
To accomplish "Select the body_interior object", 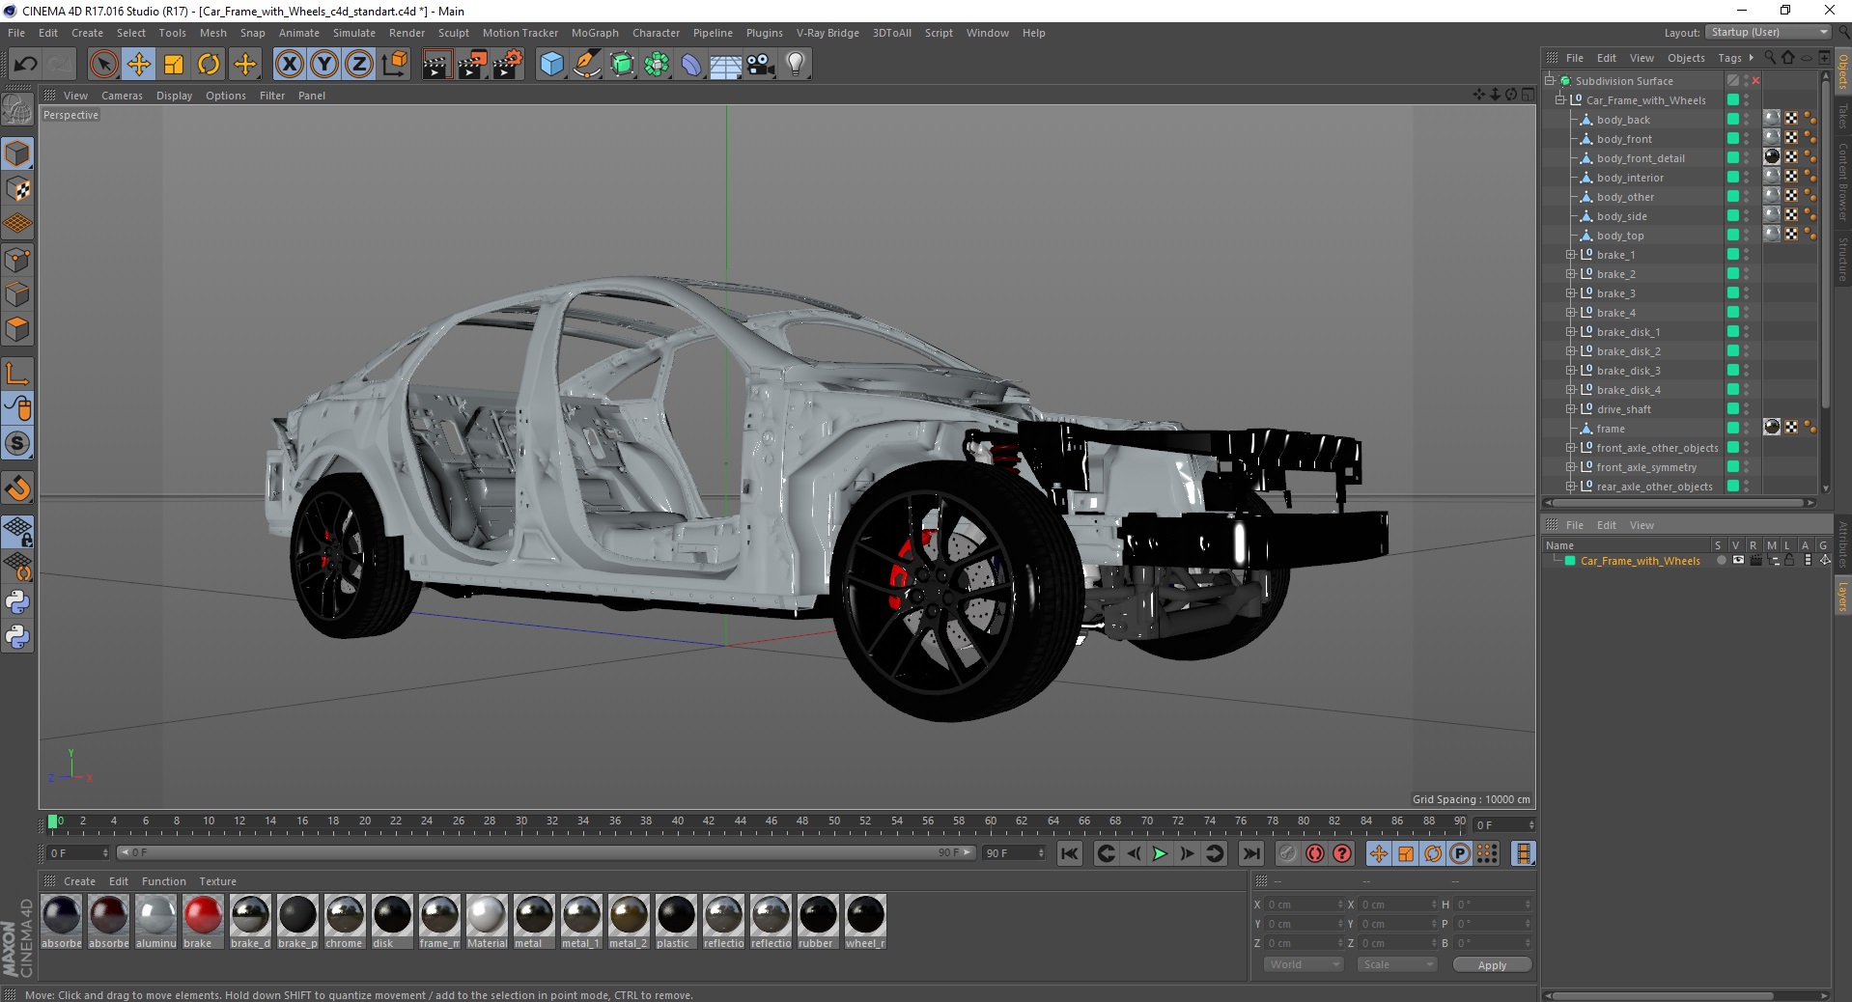I will (x=1630, y=178).
